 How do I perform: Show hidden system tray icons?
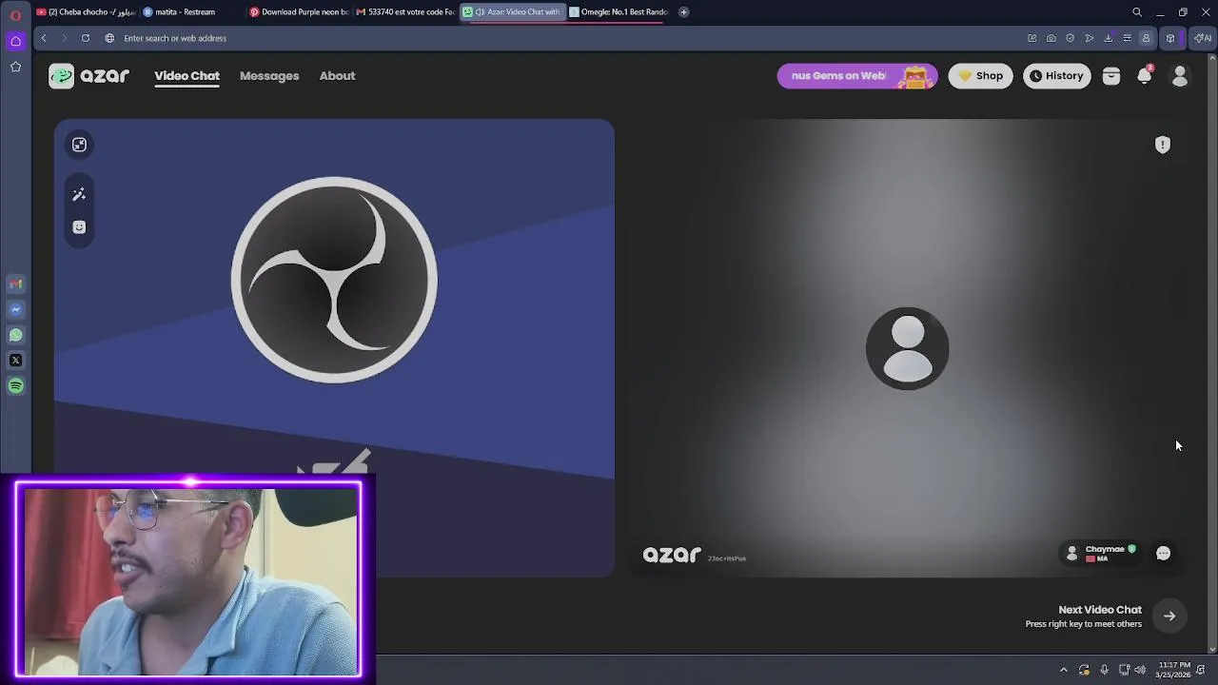[x=1064, y=670]
